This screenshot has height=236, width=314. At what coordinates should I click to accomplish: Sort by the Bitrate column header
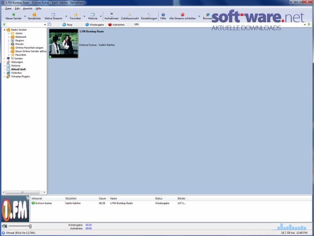pos(181,198)
